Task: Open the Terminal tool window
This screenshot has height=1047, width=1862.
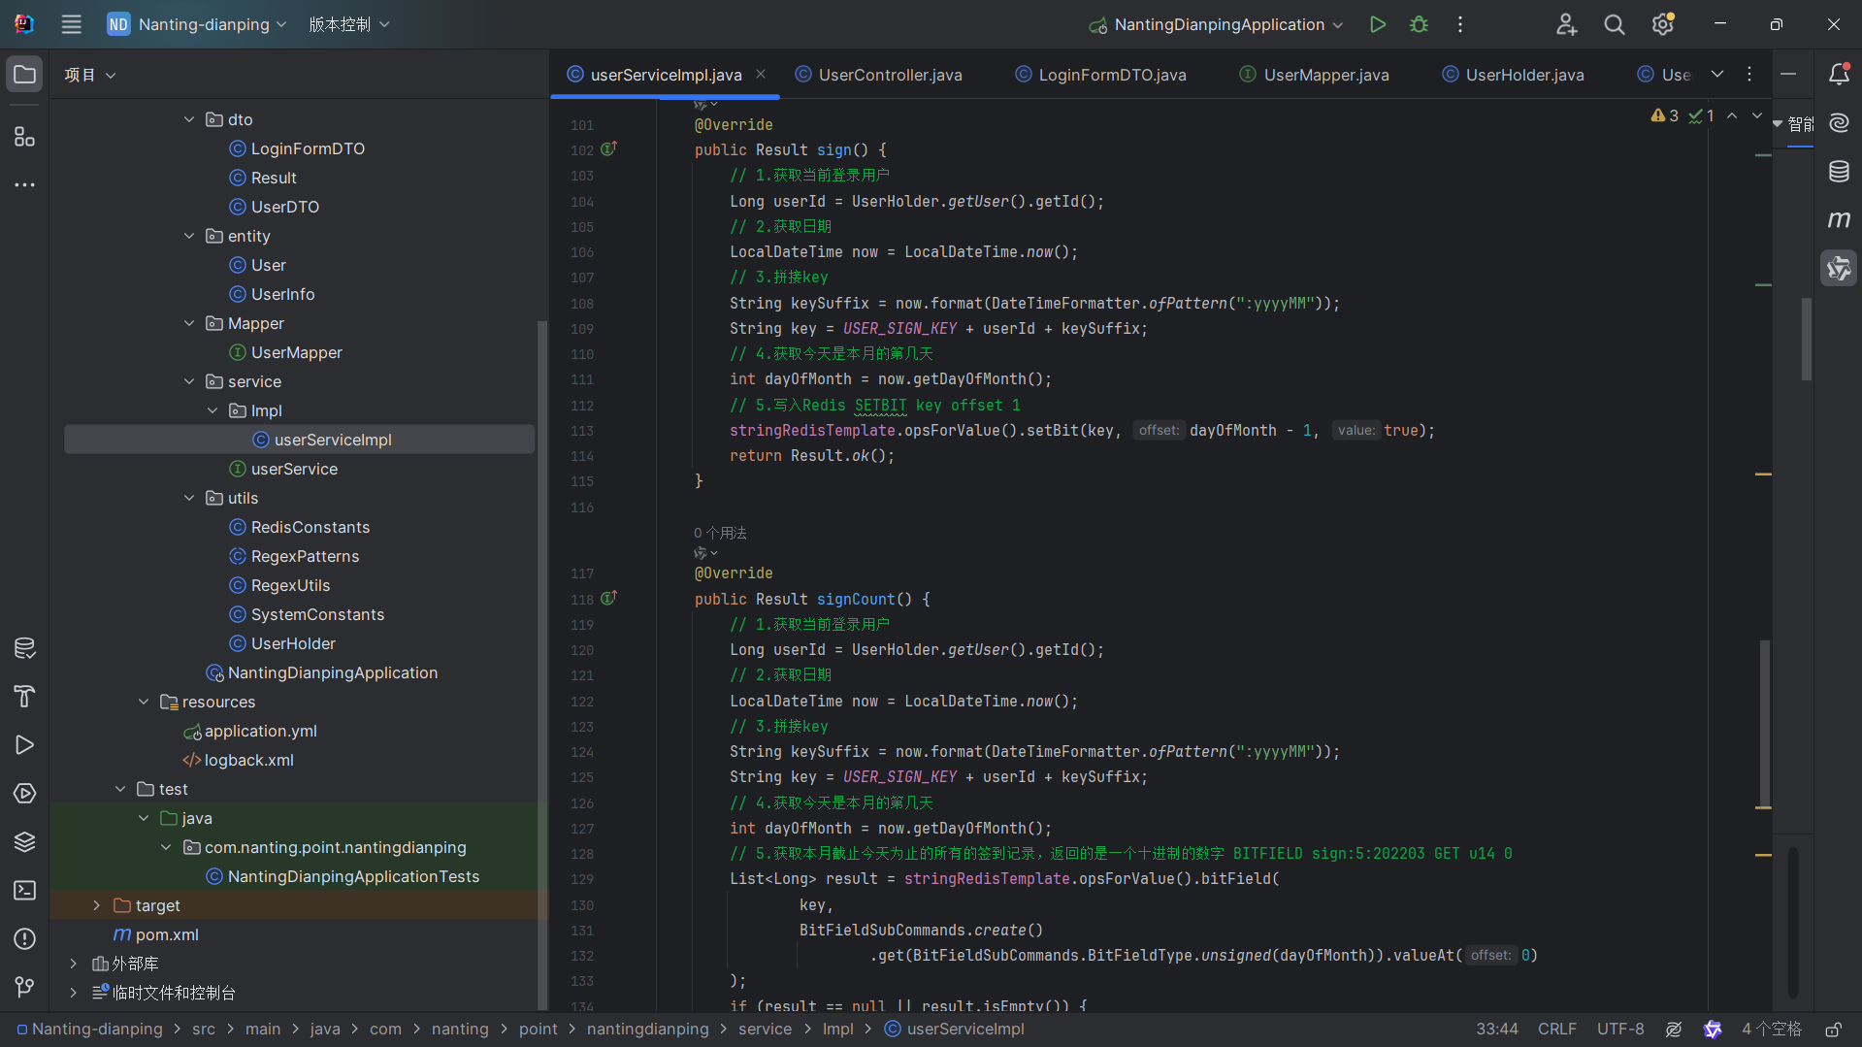Action: (x=24, y=890)
